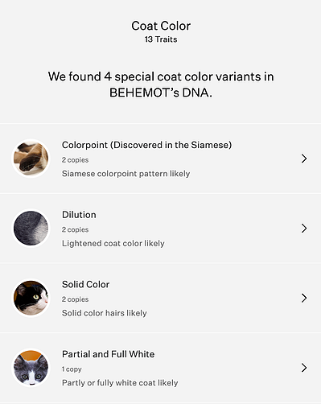The width and height of the screenshot is (321, 404).
Task: Select the 1 copy label under Partial and Full White
Action: click(x=72, y=369)
